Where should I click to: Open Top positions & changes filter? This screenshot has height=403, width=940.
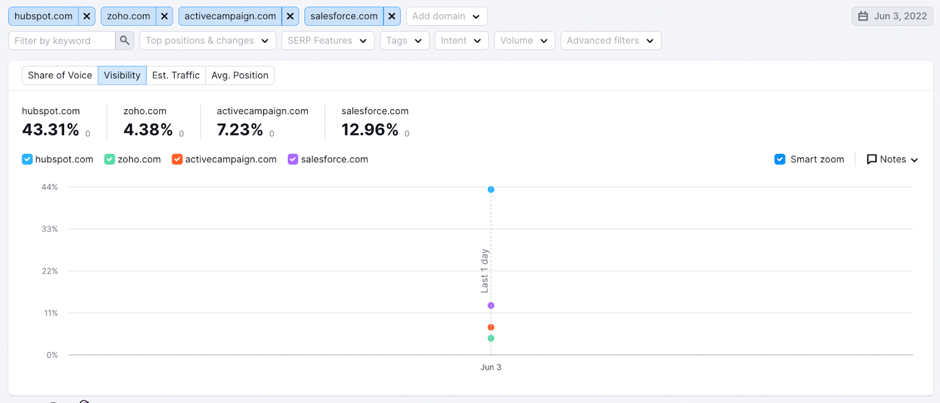207,41
